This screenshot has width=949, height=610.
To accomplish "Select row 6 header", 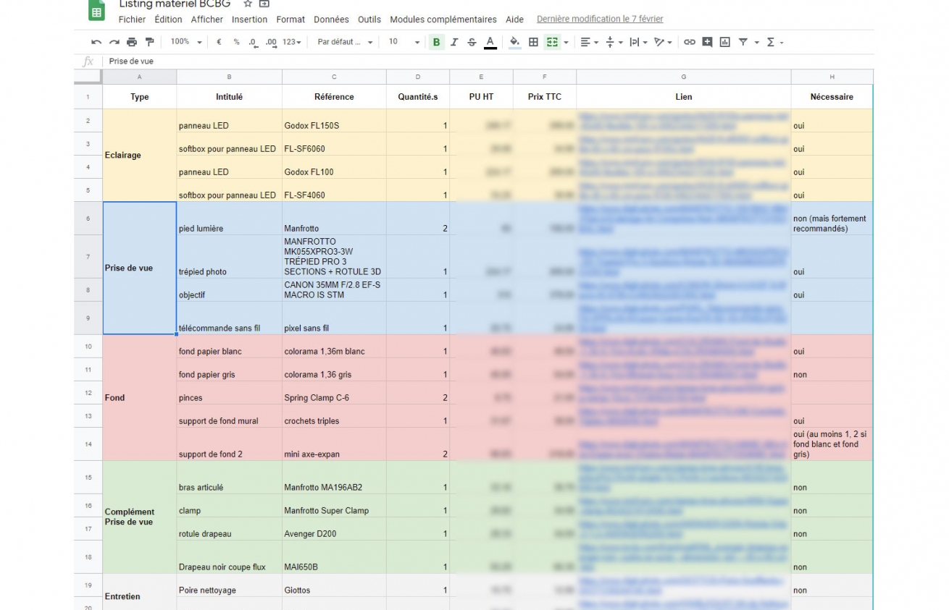I will (x=88, y=219).
